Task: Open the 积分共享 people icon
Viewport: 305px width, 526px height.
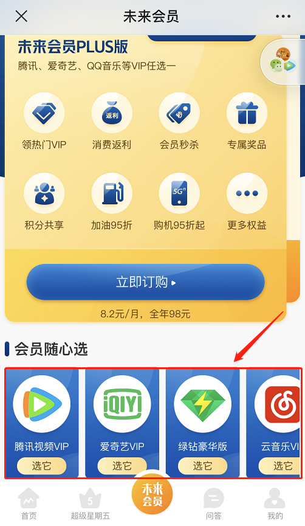Action: pyautogui.click(x=44, y=193)
